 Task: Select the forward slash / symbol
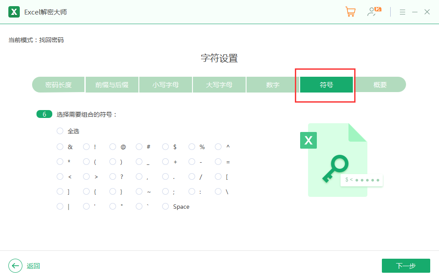[x=192, y=177]
